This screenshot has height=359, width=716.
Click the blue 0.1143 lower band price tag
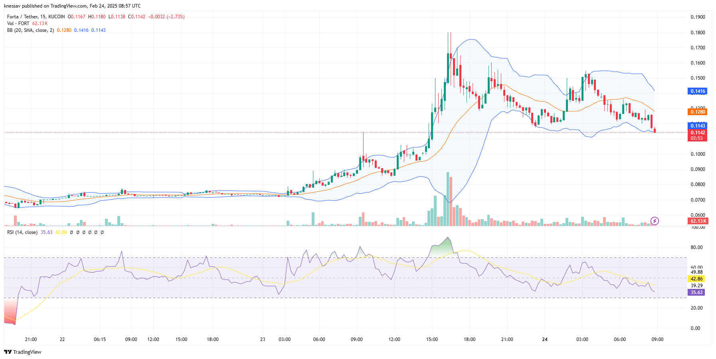click(698, 126)
